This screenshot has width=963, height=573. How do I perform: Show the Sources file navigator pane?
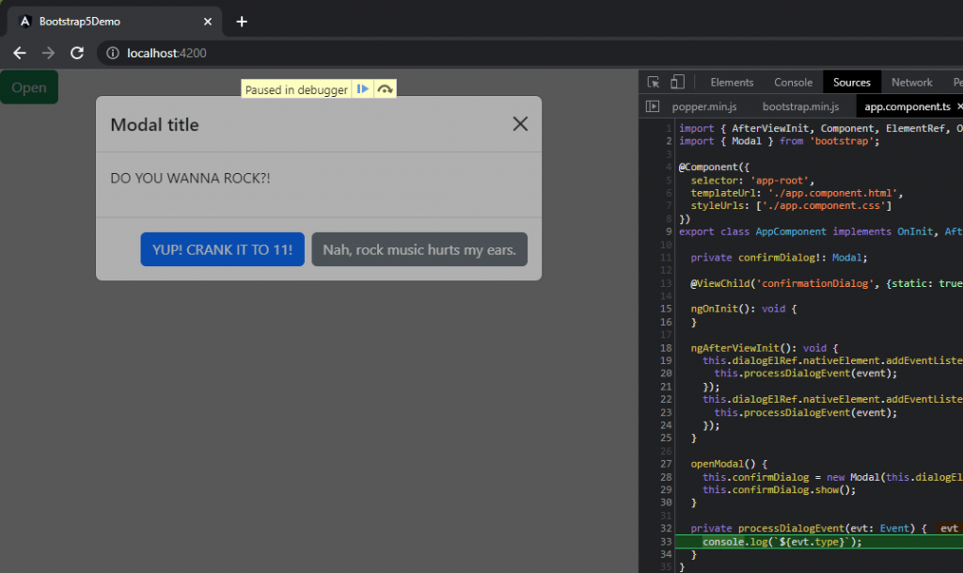click(x=653, y=107)
